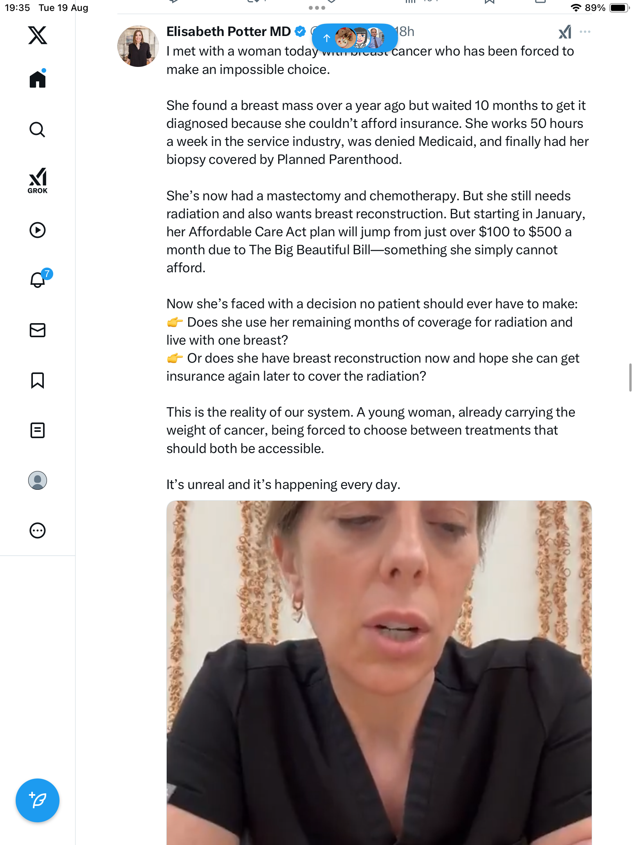This screenshot has width=634, height=845.
Task: Open the X logo home
Action: pyautogui.click(x=38, y=35)
